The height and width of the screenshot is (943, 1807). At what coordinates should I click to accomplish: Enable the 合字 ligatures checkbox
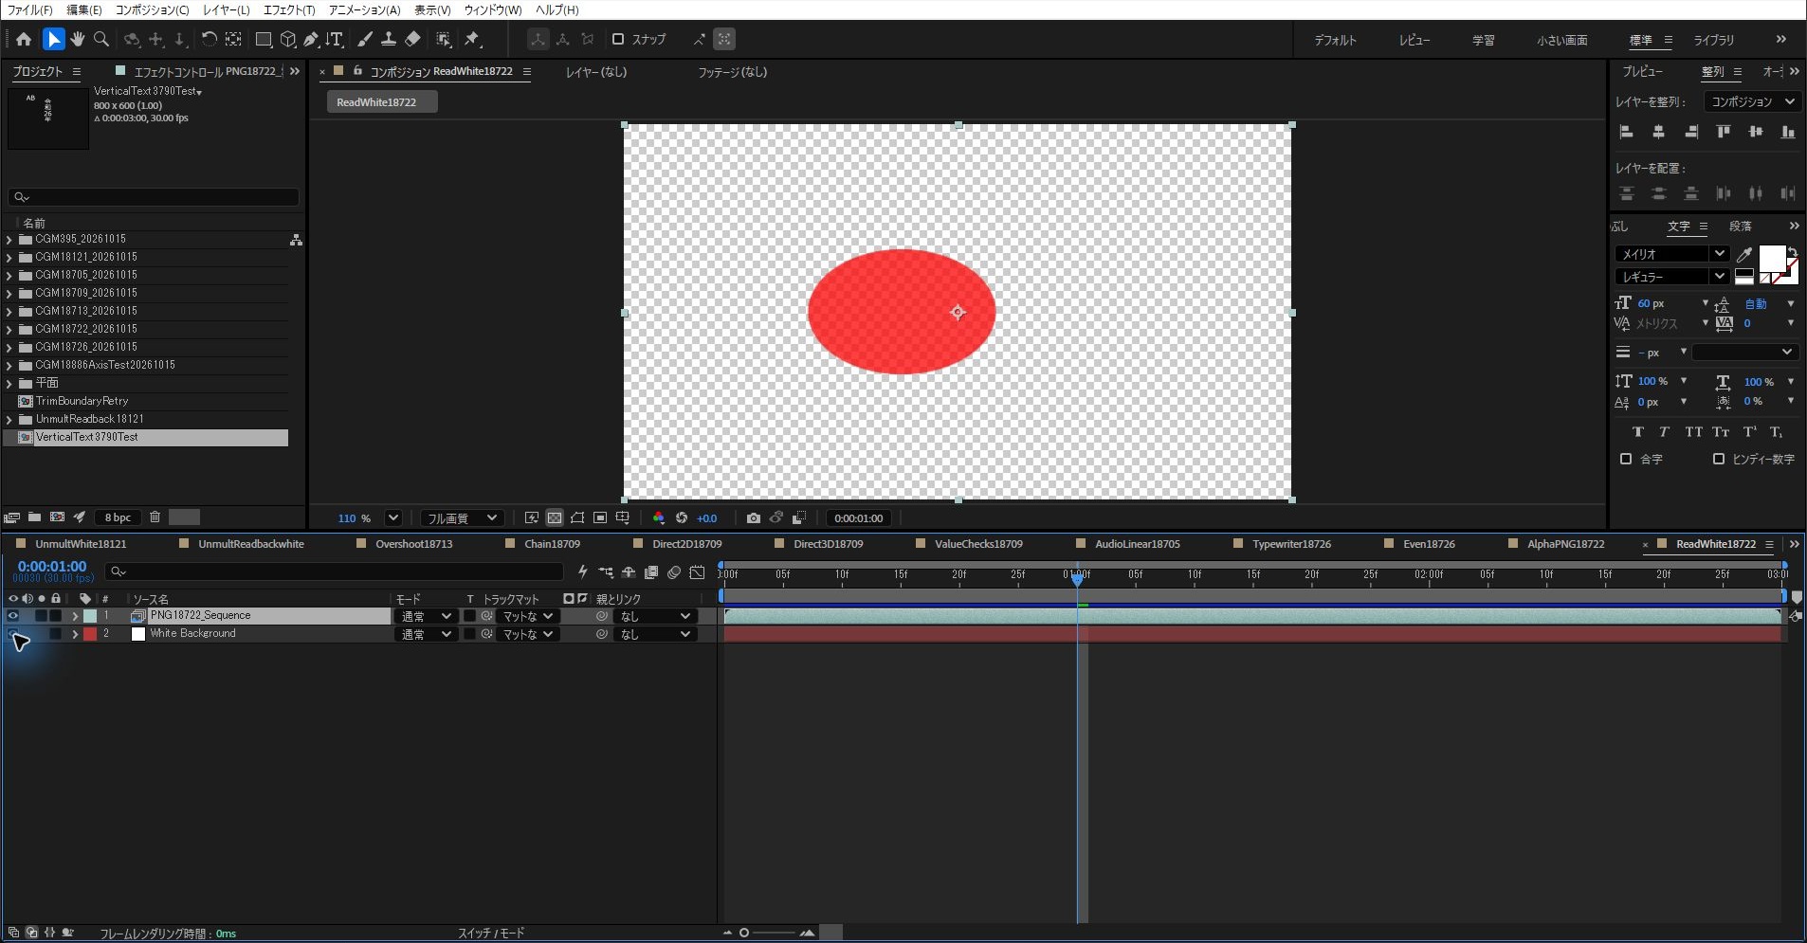(x=1626, y=459)
